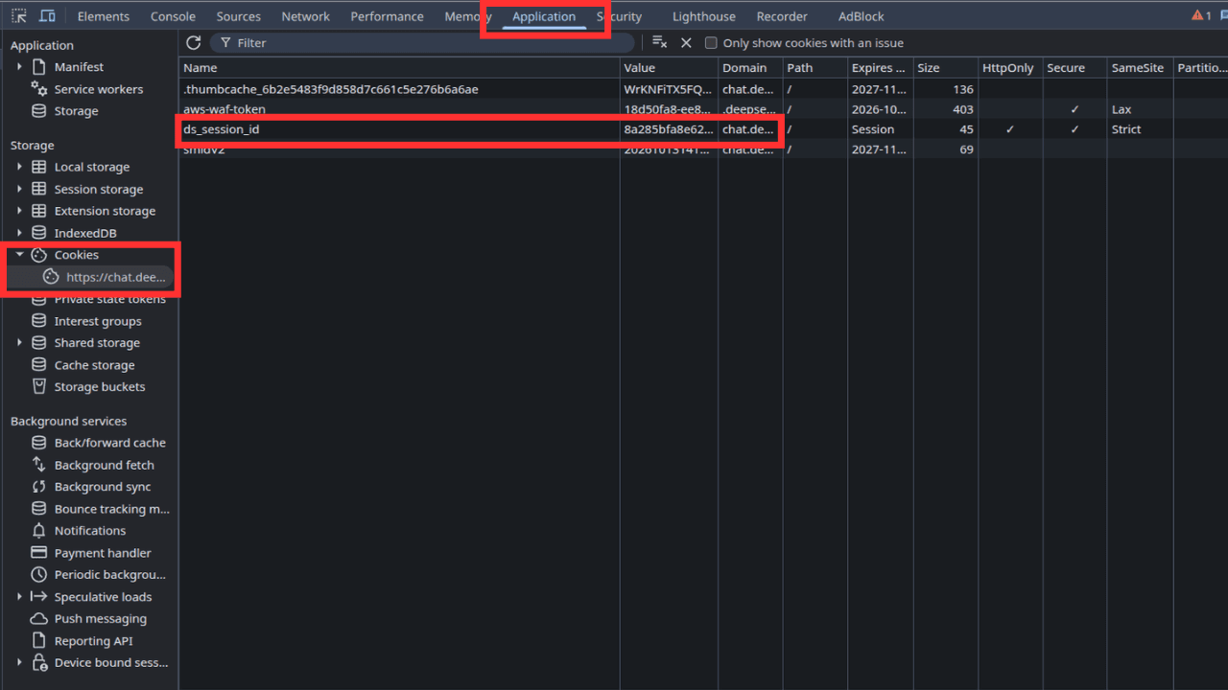
Task: Click the Reporting API document icon
Action: pos(39,641)
